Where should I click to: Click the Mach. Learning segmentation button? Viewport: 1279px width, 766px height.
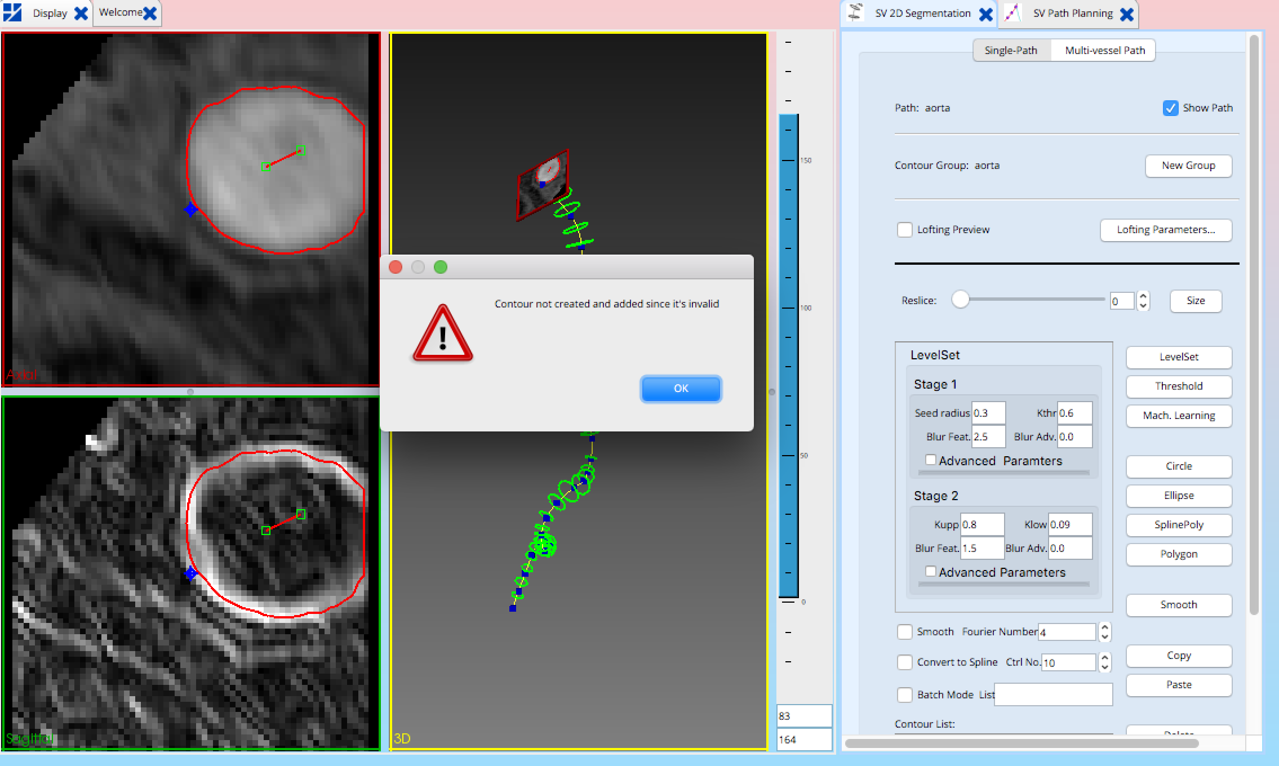click(1178, 416)
